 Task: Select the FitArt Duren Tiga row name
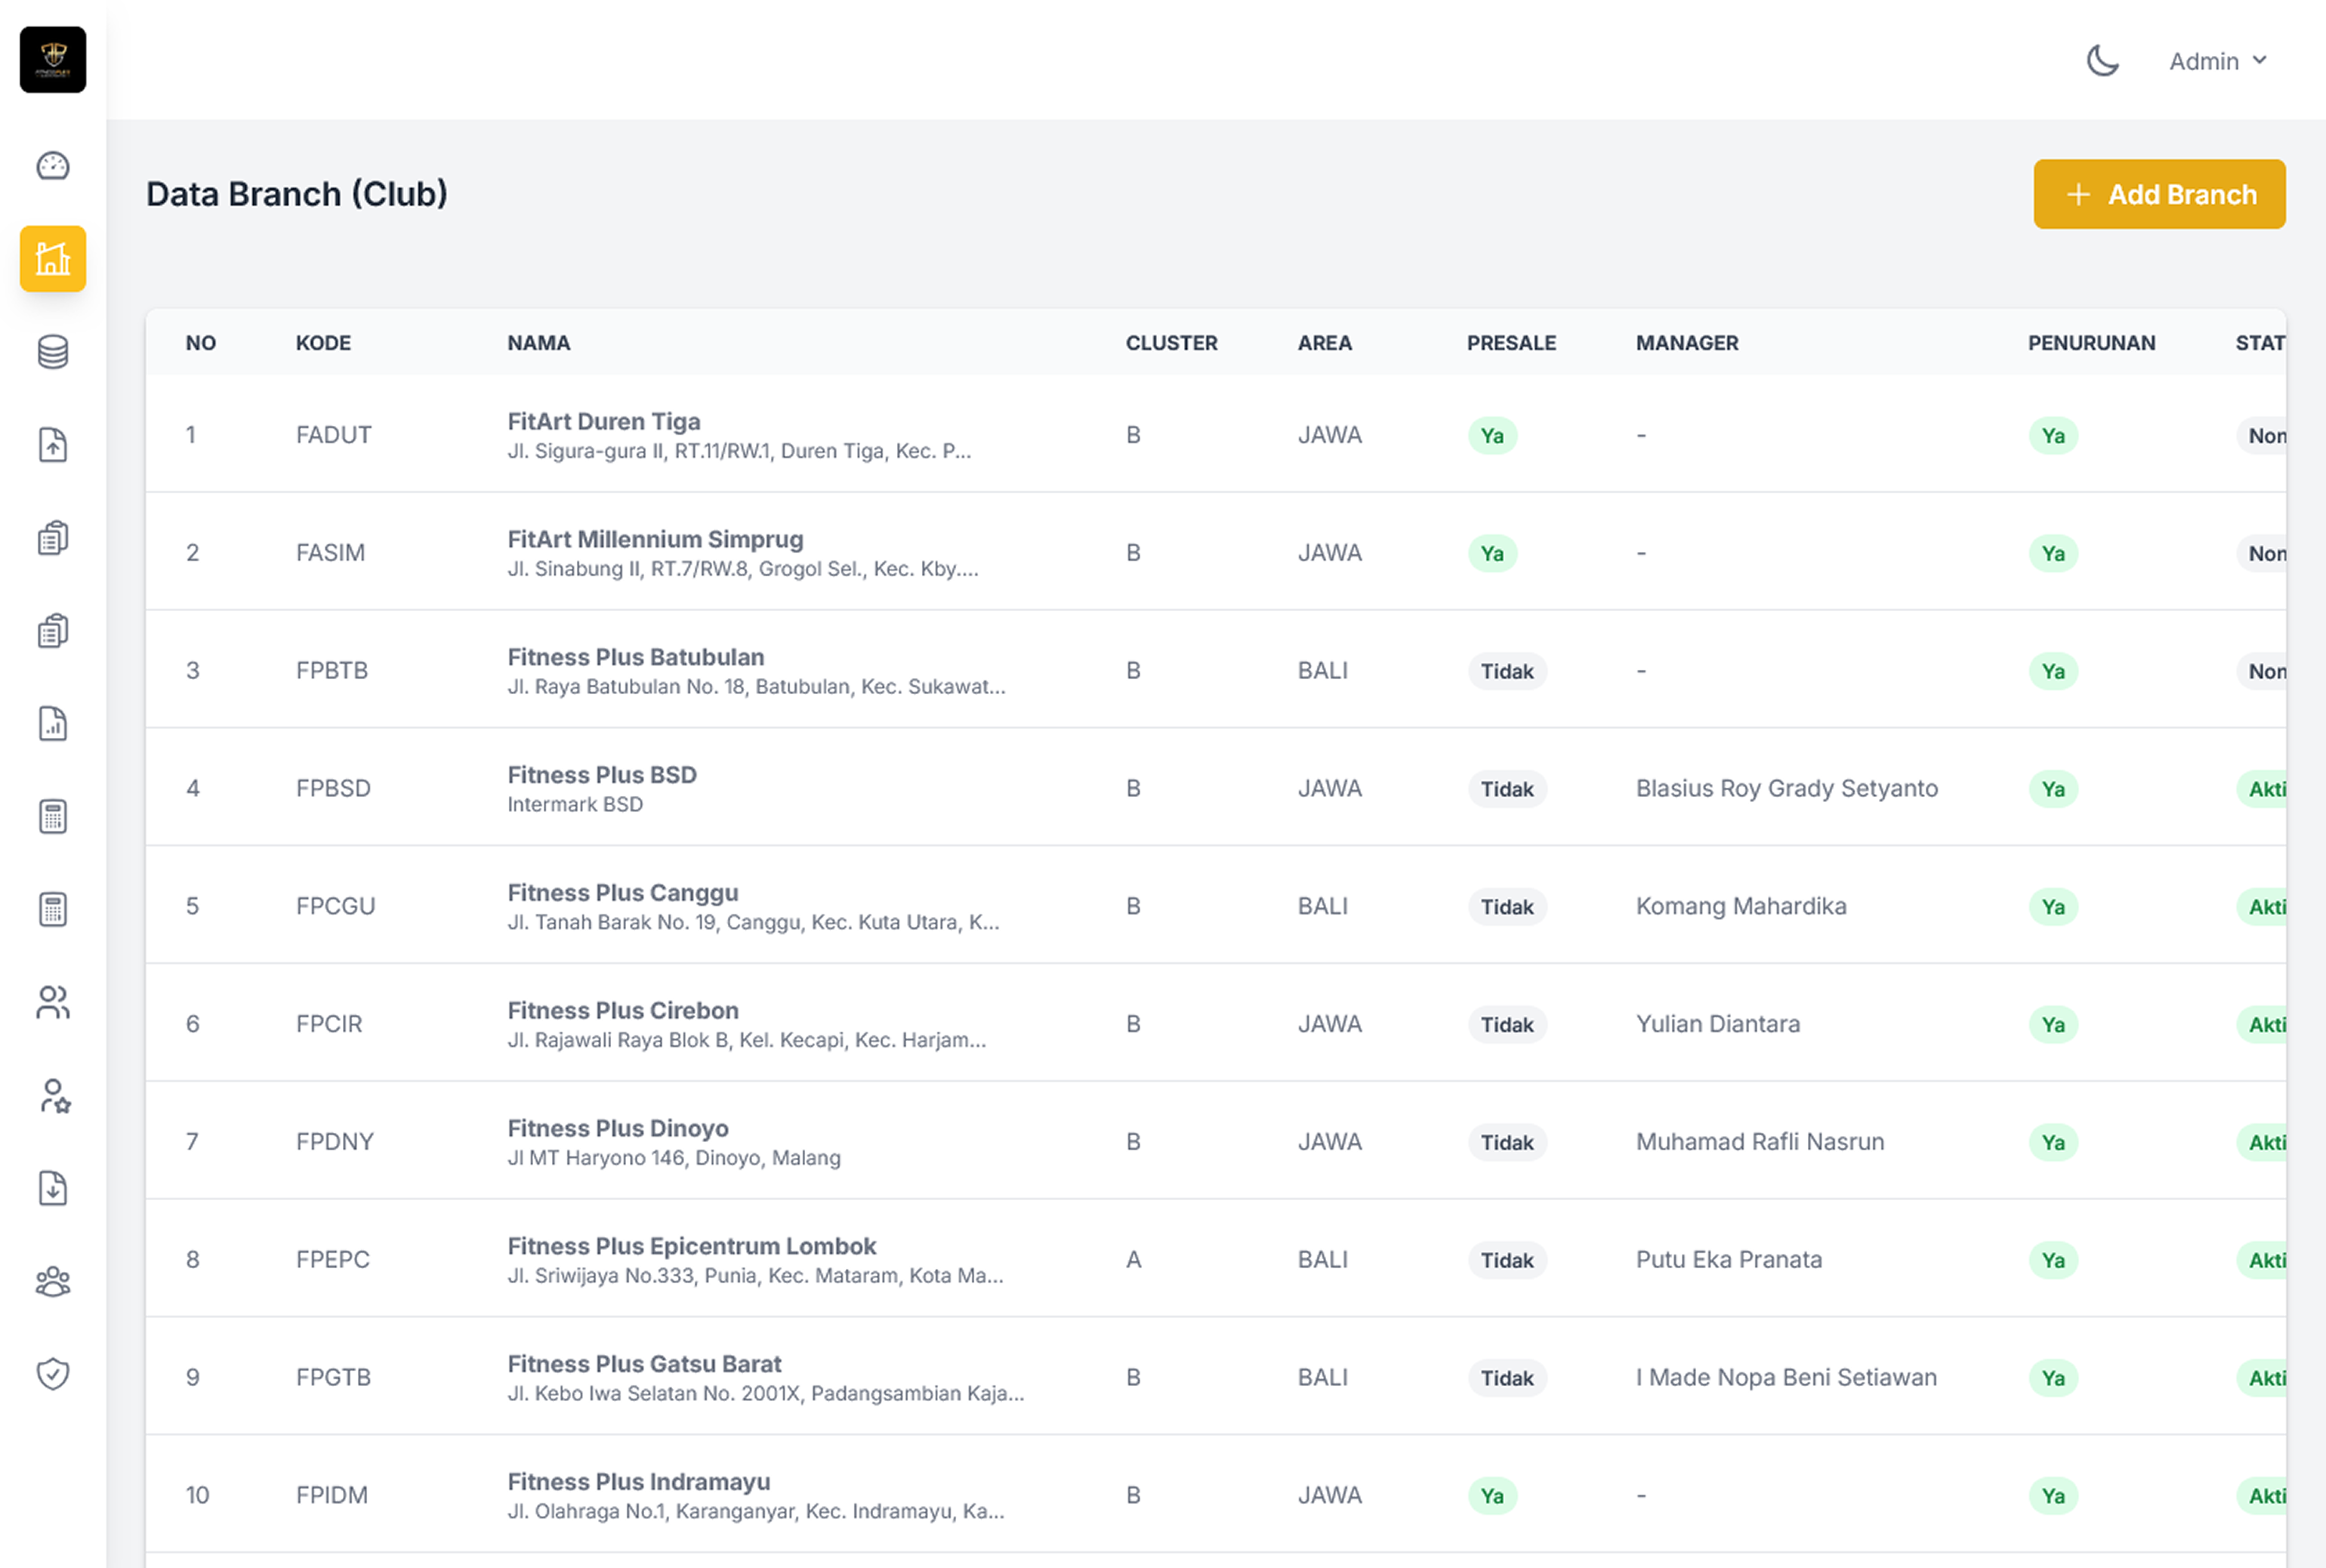click(603, 421)
